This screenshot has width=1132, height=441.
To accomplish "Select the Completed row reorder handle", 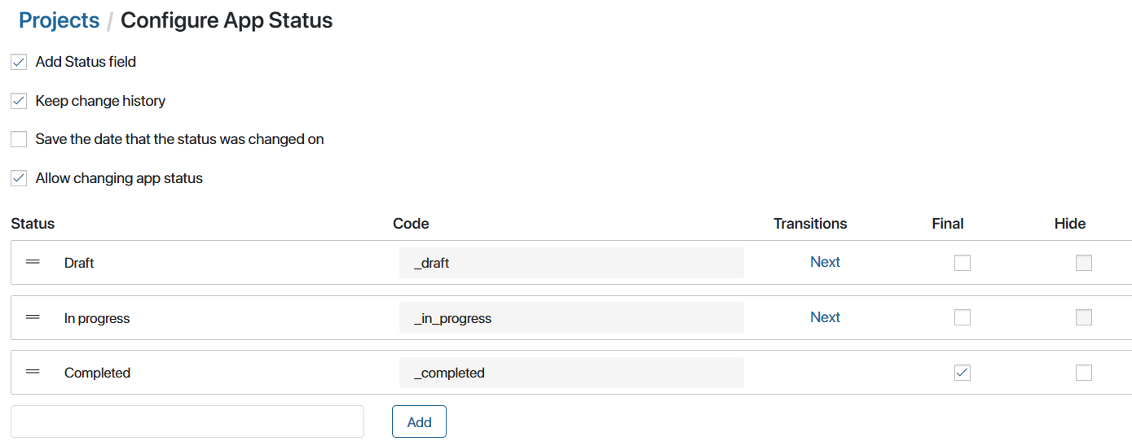I will pos(33,372).
